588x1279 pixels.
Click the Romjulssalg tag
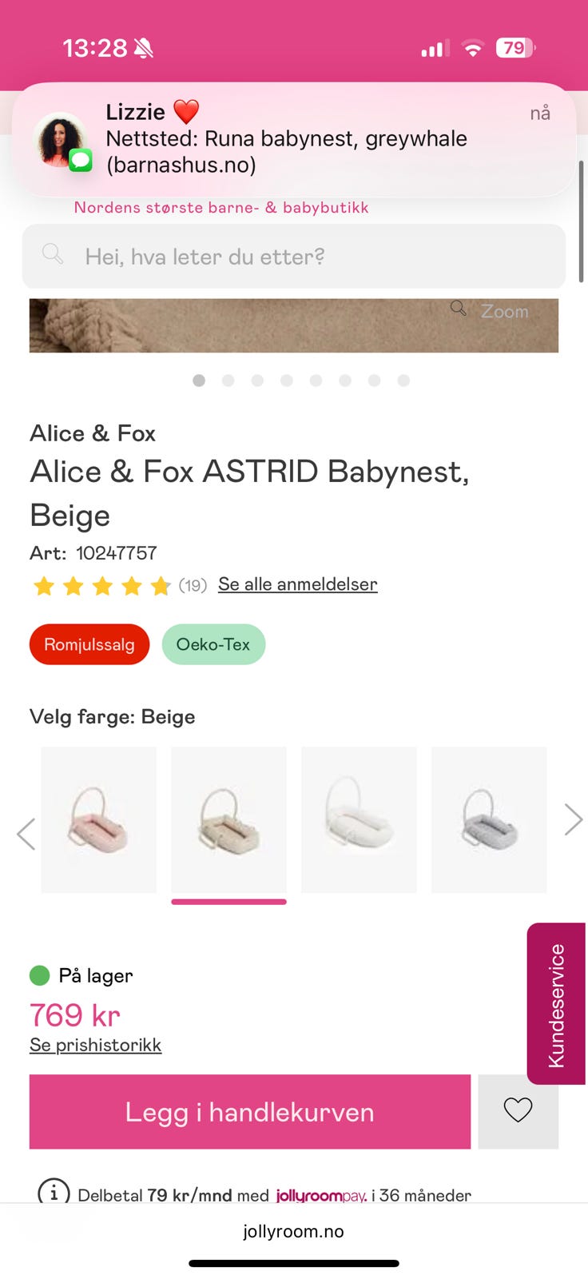tap(89, 644)
